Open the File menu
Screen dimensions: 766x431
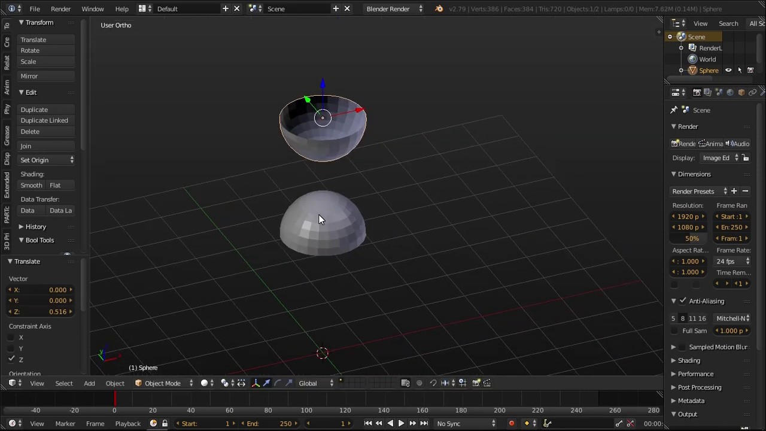[35, 9]
